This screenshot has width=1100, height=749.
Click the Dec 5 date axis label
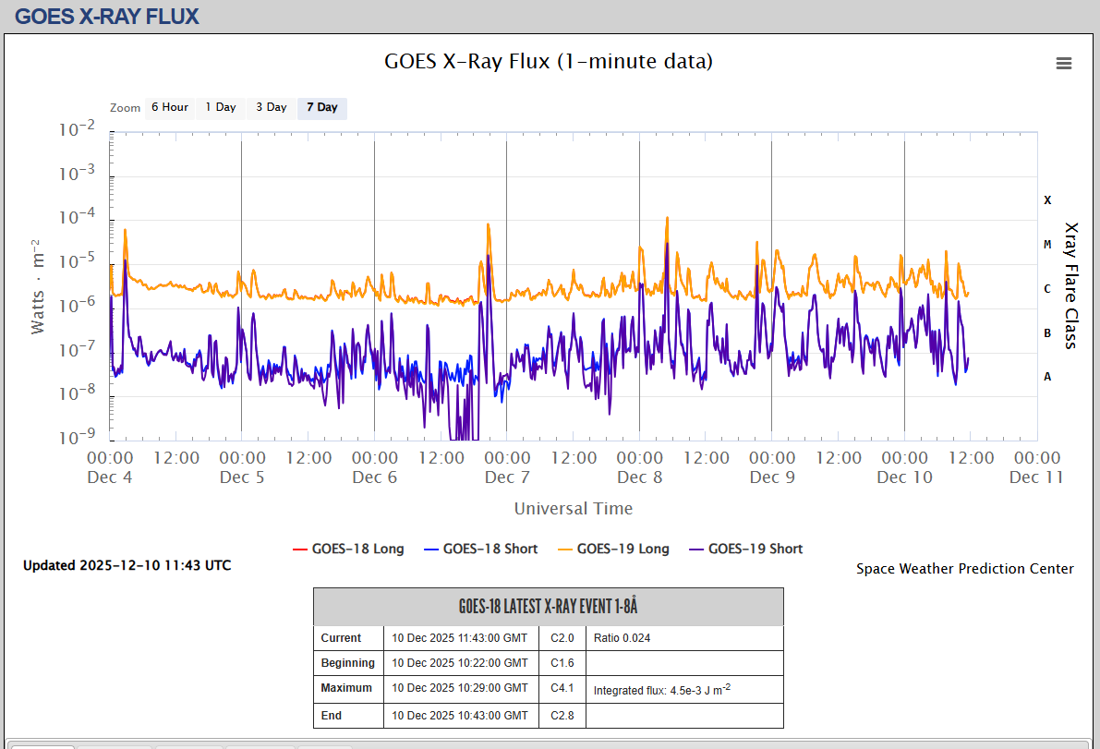tap(242, 477)
